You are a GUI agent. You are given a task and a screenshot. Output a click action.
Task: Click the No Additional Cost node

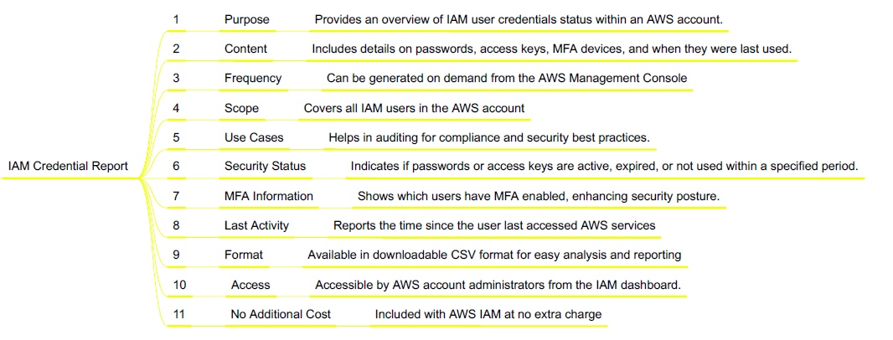pos(281,314)
